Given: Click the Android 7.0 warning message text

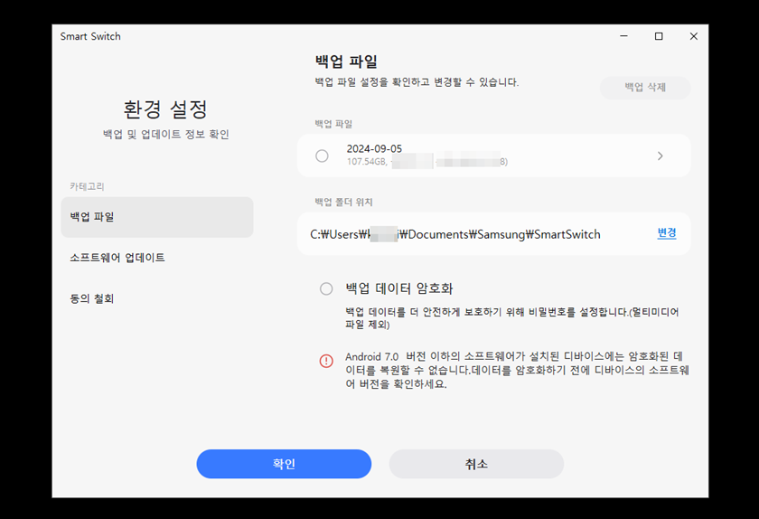Looking at the screenshot, I should pyautogui.click(x=517, y=370).
